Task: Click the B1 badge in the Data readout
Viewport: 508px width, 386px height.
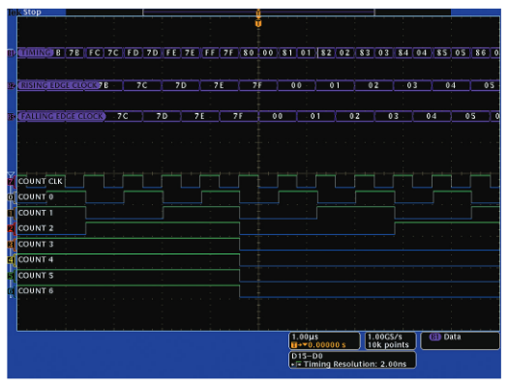Action: click(434, 337)
